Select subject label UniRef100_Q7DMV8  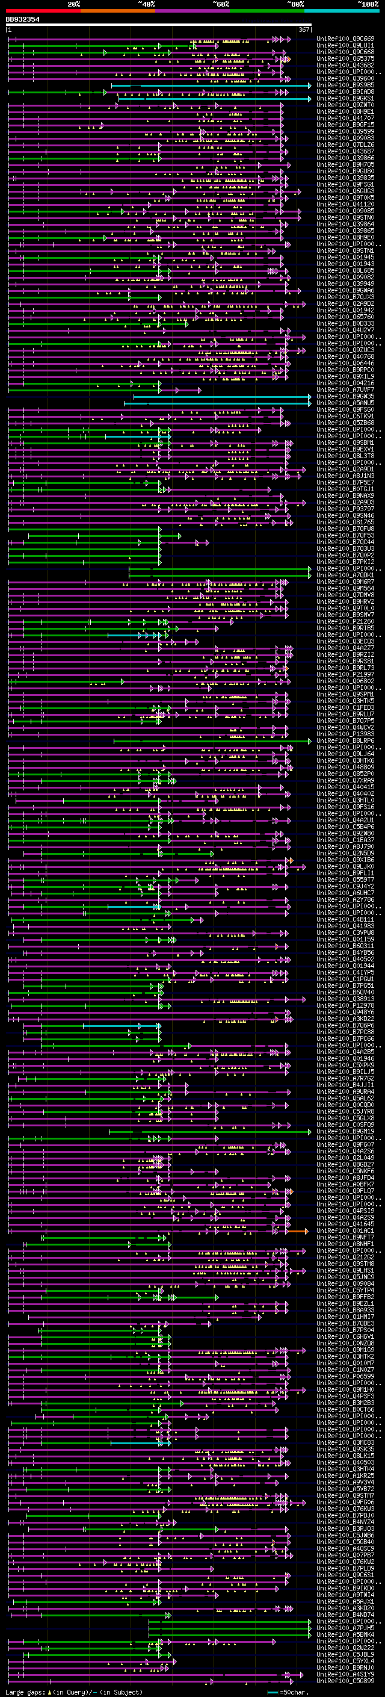(345, 595)
